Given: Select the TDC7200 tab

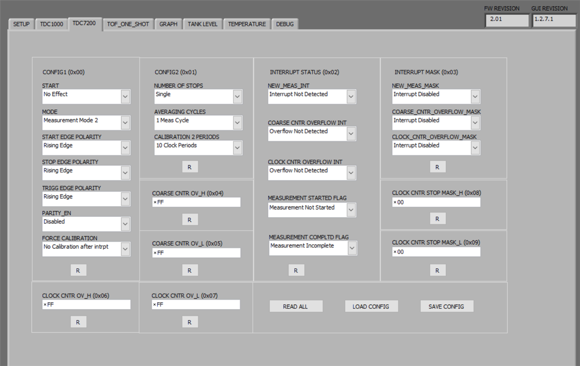Looking at the screenshot, I should point(85,23).
